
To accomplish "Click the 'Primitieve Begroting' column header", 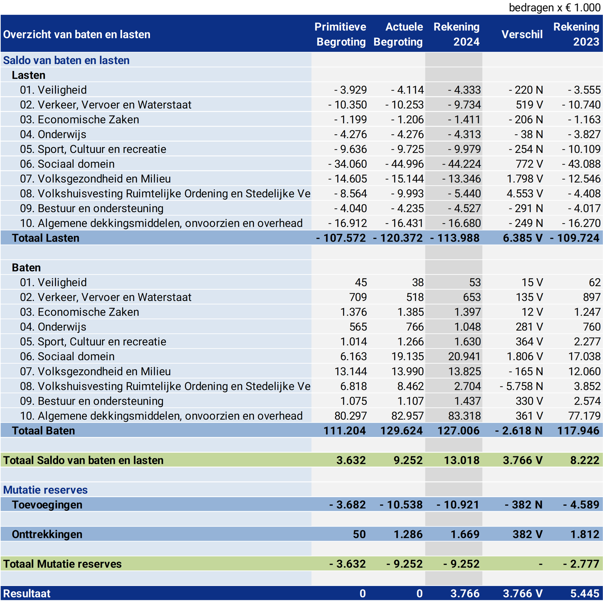I will [x=340, y=34].
